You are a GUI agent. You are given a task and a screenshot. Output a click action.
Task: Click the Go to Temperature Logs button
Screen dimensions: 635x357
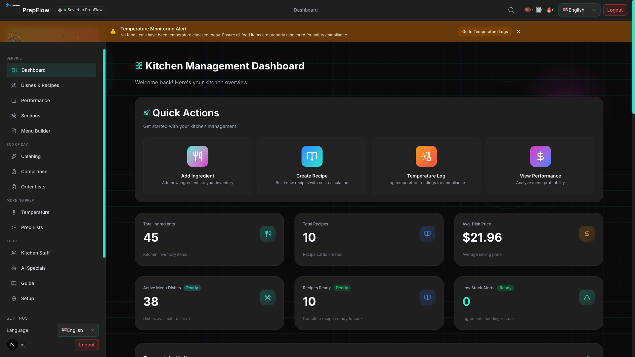coord(485,31)
